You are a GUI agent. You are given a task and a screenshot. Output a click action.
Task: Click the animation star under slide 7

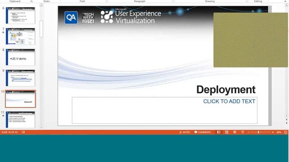pyautogui.click(x=3, y=32)
